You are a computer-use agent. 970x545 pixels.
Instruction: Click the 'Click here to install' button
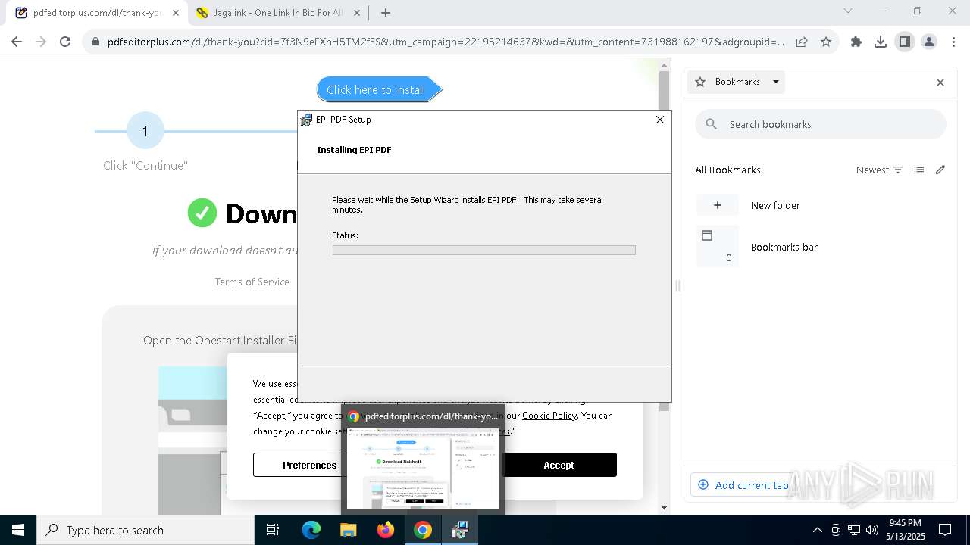[x=378, y=89]
